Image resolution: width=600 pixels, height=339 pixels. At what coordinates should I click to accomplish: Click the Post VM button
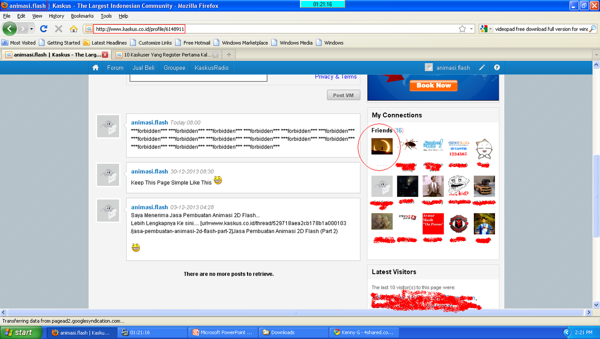click(x=343, y=95)
